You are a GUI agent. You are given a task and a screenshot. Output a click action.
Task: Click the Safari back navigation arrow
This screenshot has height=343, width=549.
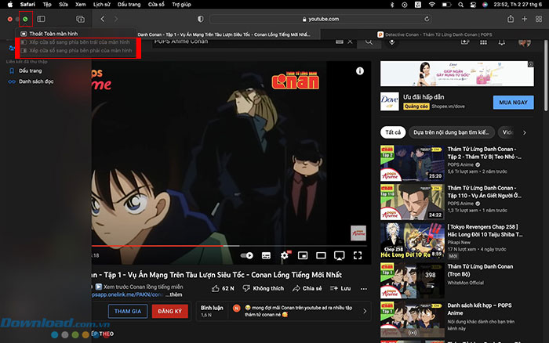(x=103, y=18)
